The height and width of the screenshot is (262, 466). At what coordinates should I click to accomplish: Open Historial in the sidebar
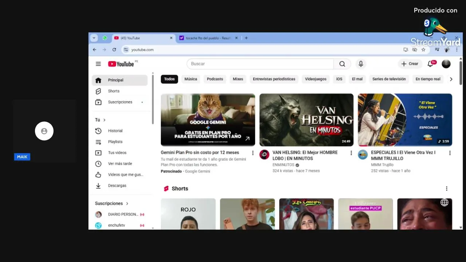pyautogui.click(x=120, y=131)
